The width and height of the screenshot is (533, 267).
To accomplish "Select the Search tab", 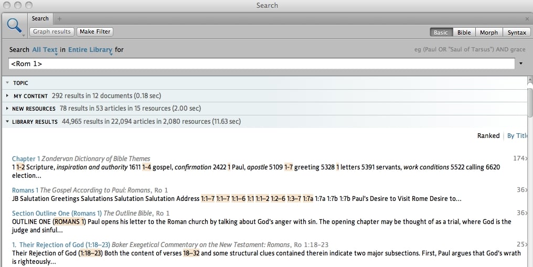I will coord(40,19).
